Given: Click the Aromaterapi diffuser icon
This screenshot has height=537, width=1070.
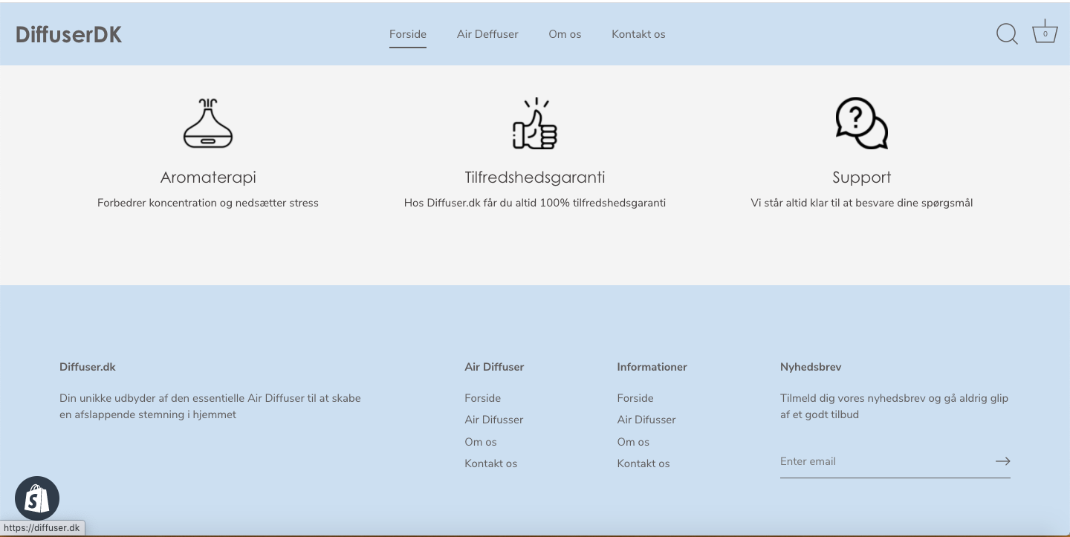Looking at the screenshot, I should (208, 123).
